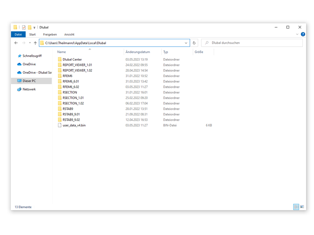The height and width of the screenshot is (235, 314).
Task: Switch to the Freigeben ribbon tab
Action: tap(50, 34)
